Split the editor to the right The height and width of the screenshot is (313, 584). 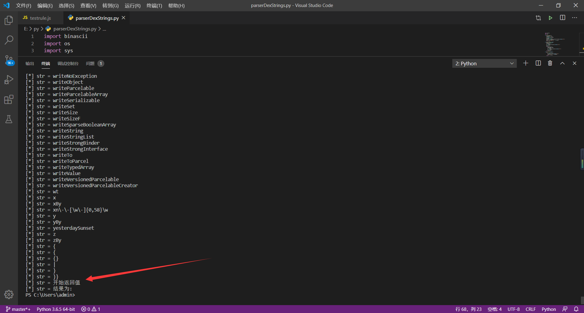tap(563, 18)
